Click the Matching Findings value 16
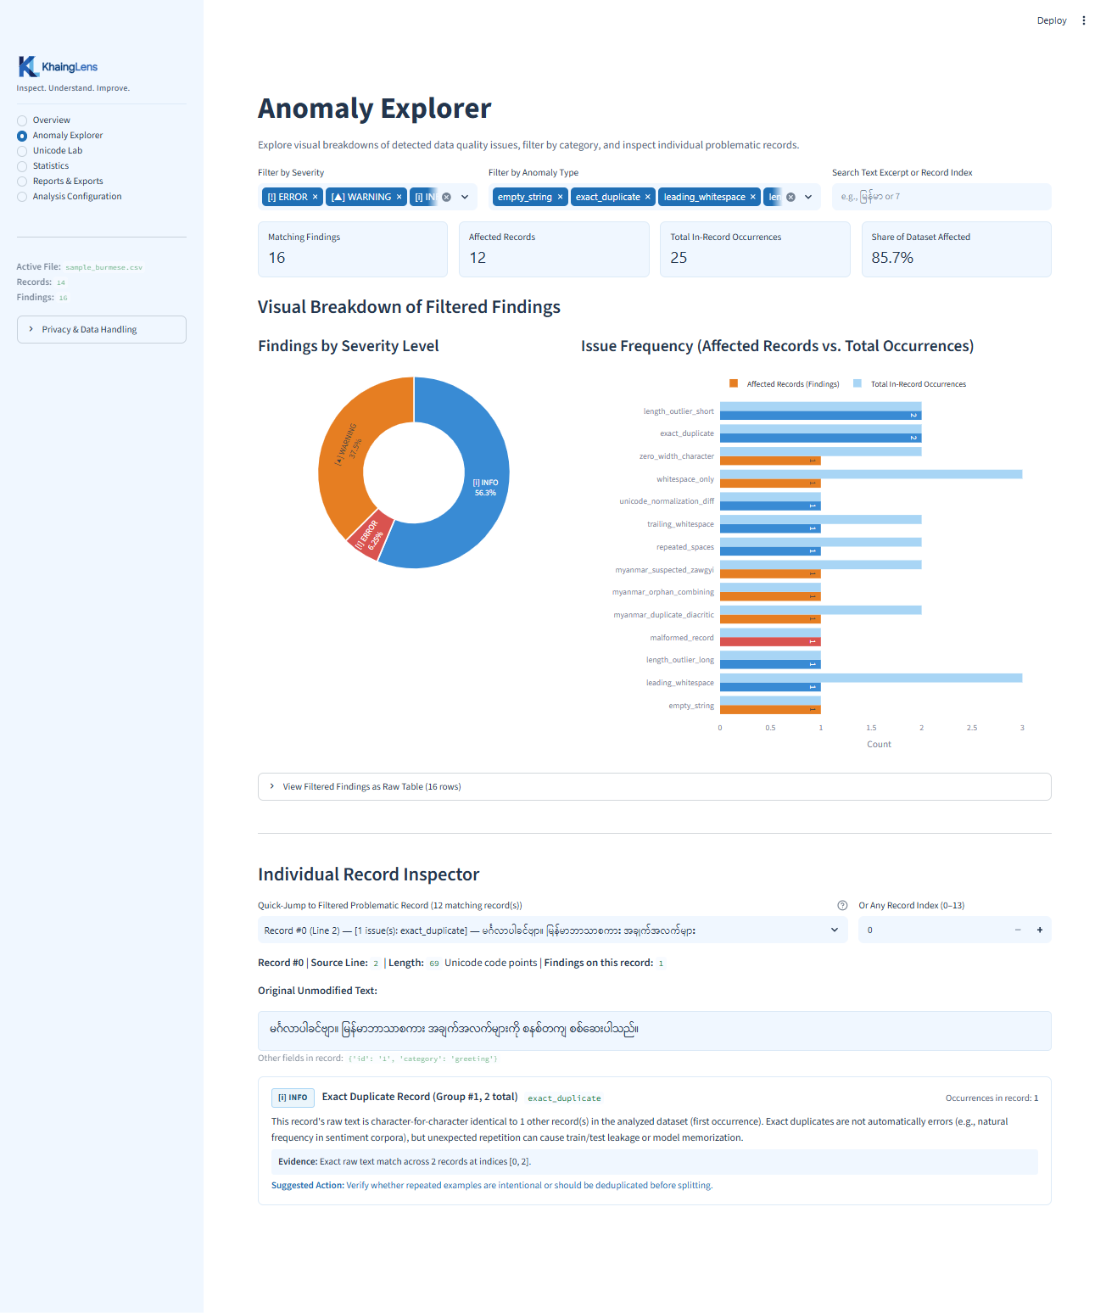Screen dimensions: 1106x1313 (x=277, y=258)
